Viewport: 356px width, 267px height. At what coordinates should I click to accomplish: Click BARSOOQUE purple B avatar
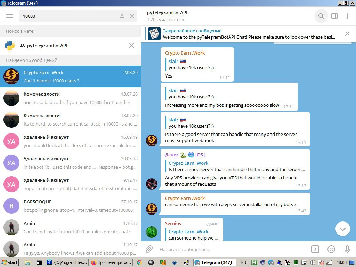11,206
